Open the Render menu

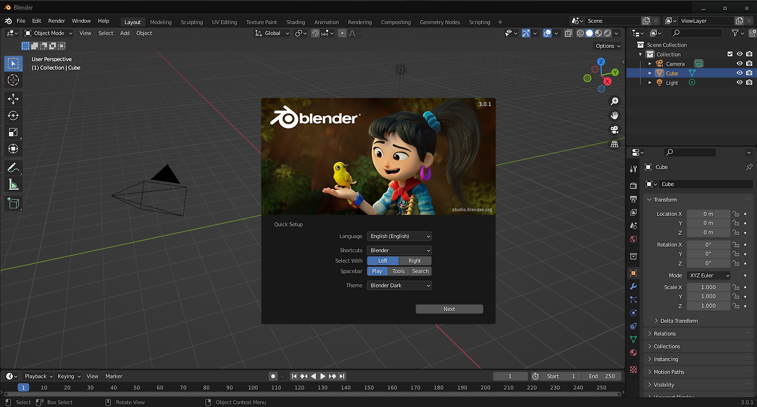56,21
